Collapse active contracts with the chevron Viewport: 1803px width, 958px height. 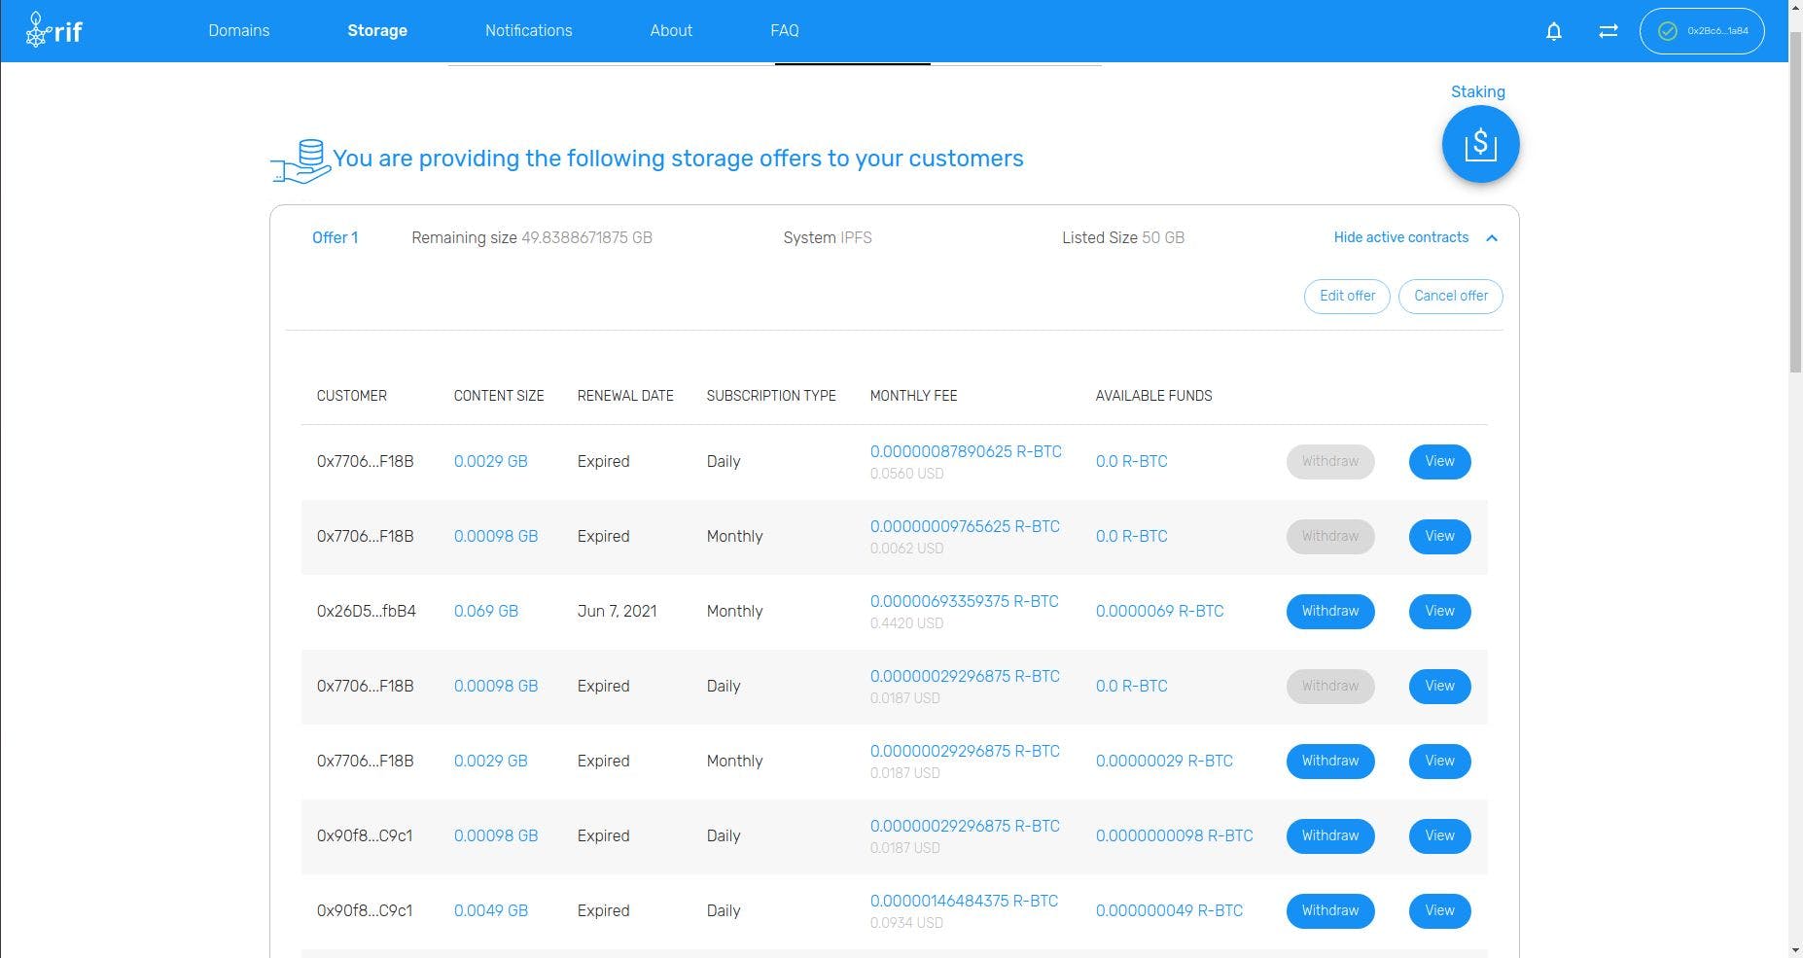click(1491, 237)
